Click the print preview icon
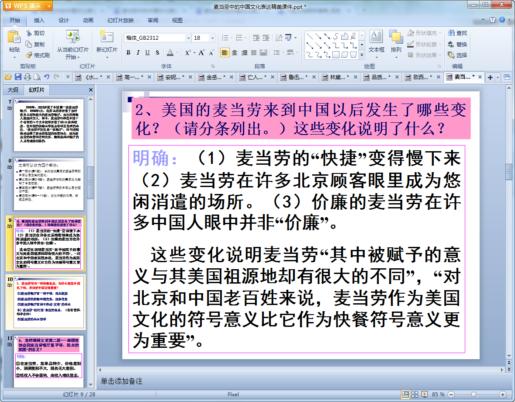515x402 pixels. point(37,77)
